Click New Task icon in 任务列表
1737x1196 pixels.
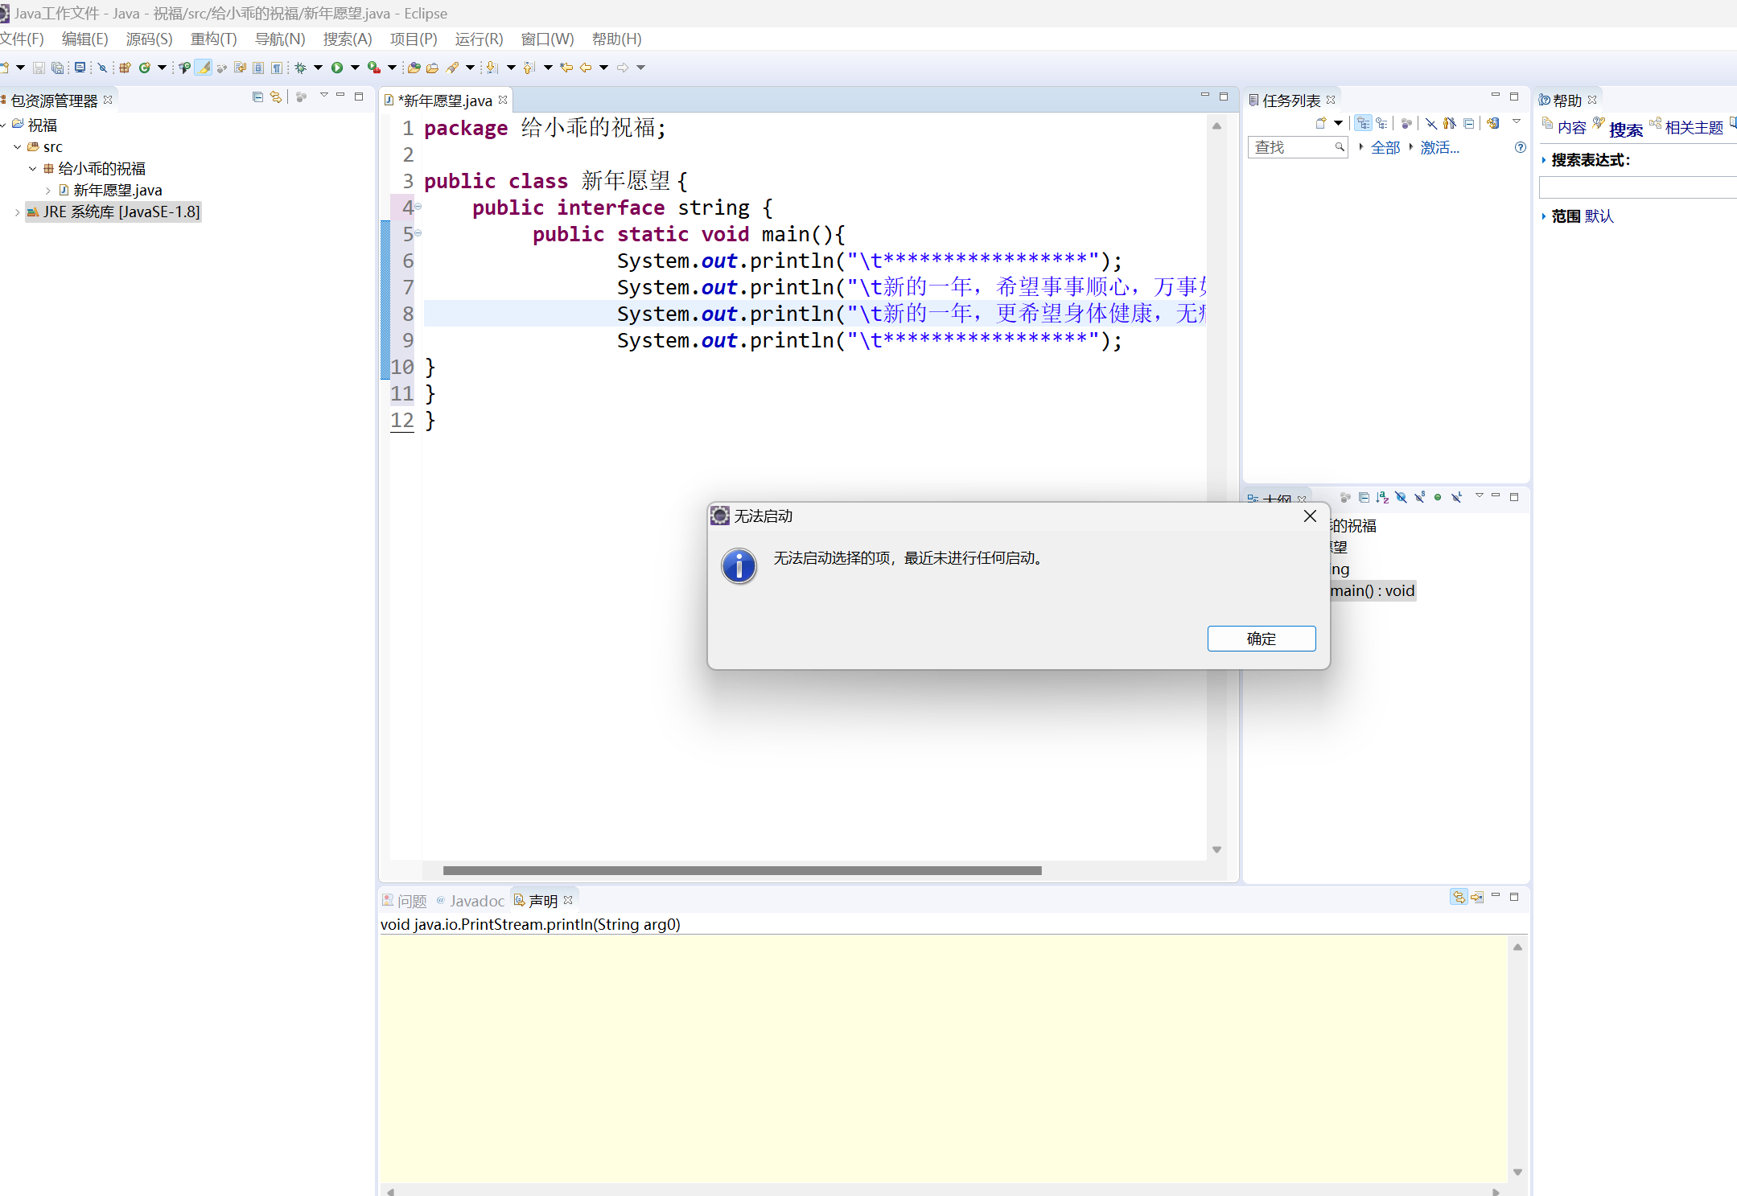point(1321,123)
